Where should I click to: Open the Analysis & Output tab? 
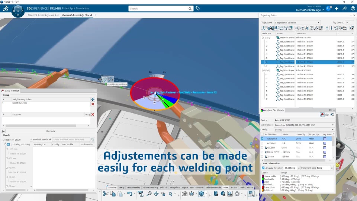(179, 188)
